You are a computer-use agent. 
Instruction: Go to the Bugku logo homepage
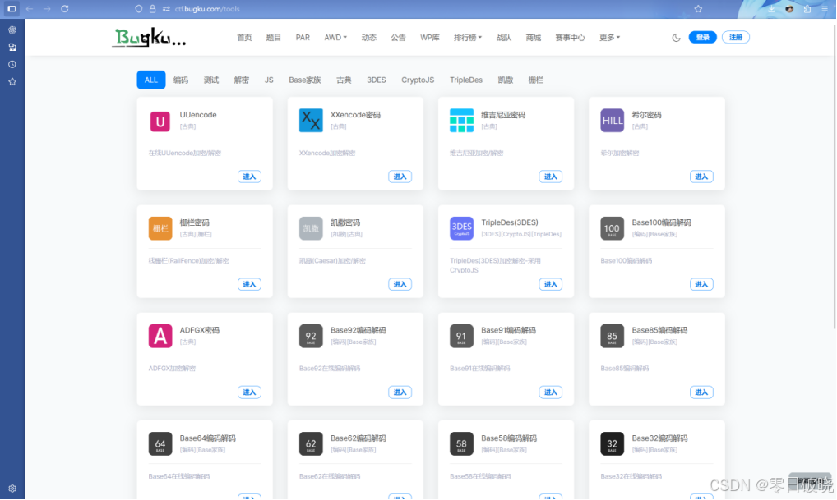click(149, 37)
